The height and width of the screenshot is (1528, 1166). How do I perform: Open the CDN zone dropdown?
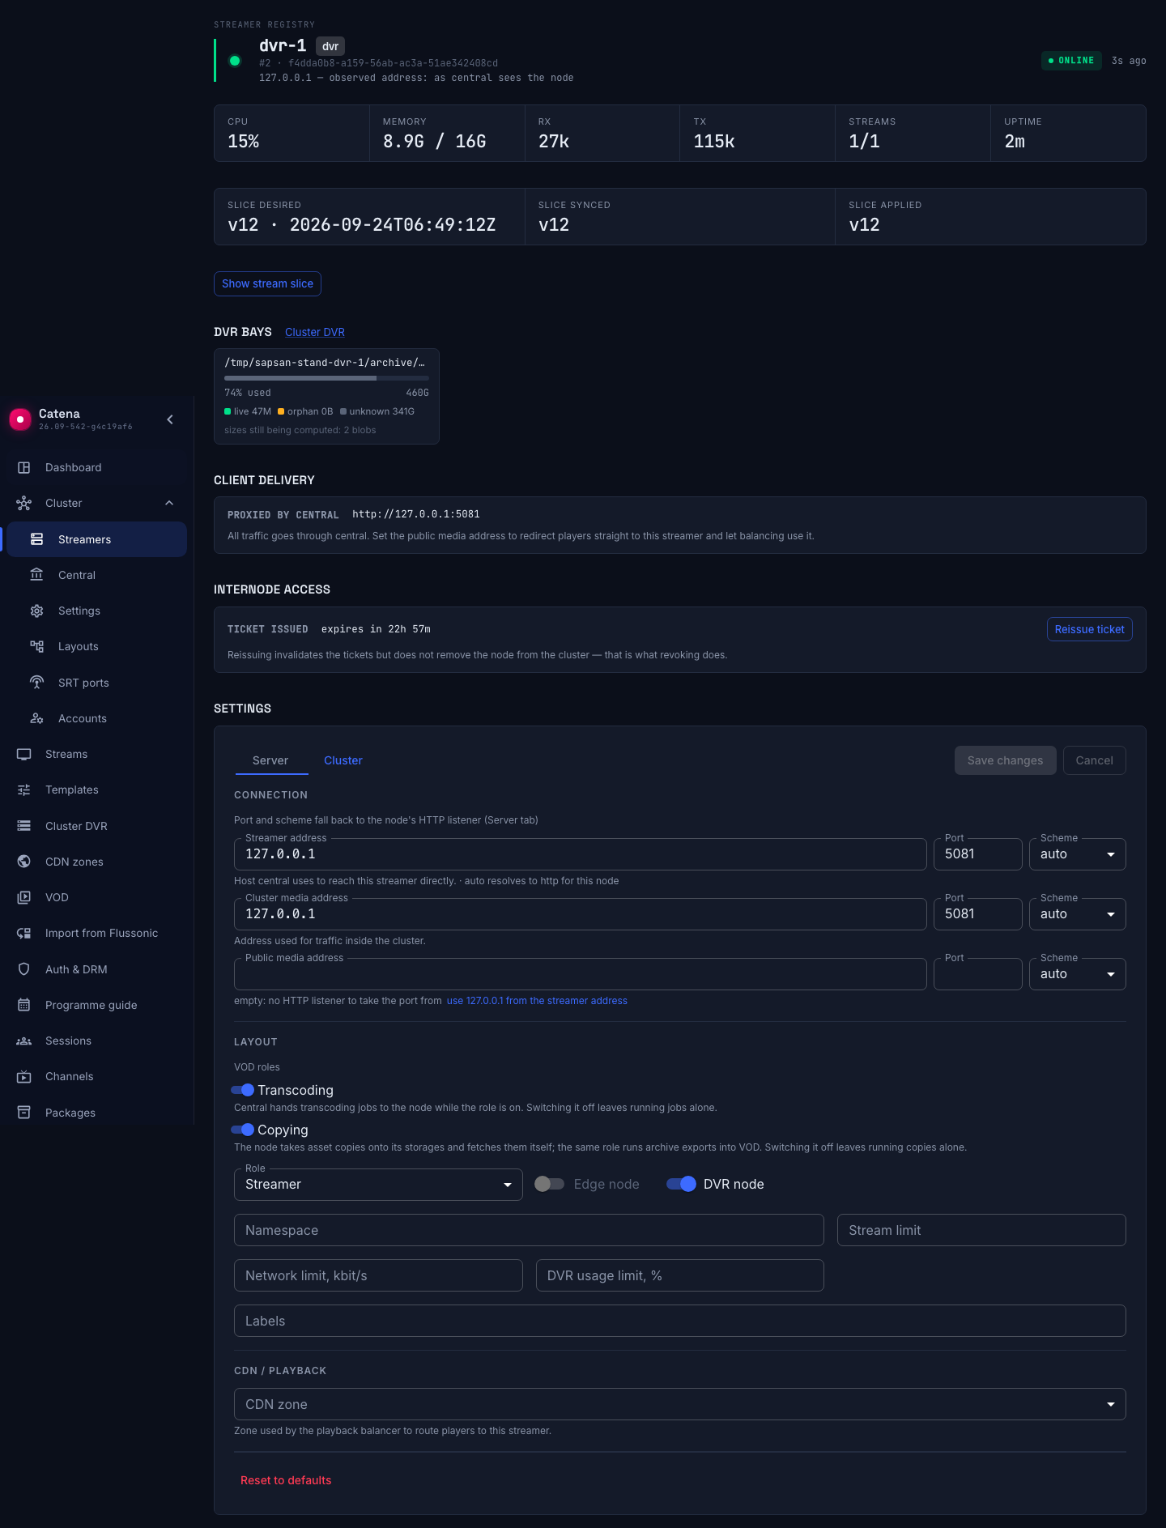(680, 1404)
